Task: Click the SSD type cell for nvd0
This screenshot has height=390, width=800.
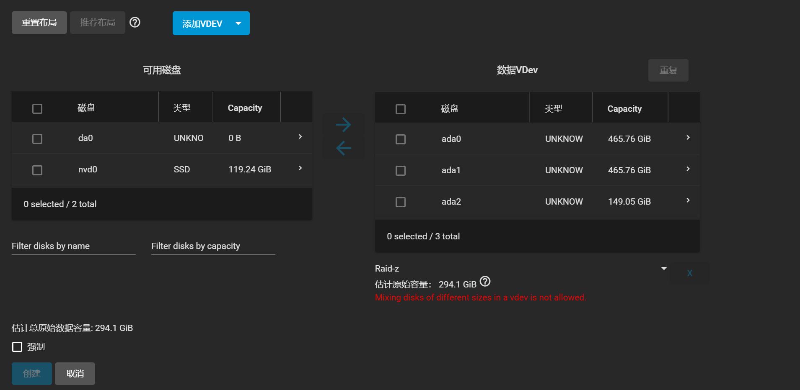Action: (182, 169)
